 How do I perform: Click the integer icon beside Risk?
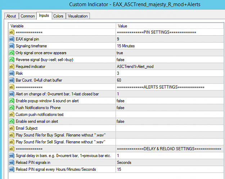pyautogui.click(x=12, y=73)
